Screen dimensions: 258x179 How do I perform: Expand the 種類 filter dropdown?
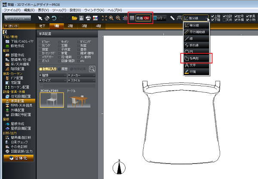52,75
